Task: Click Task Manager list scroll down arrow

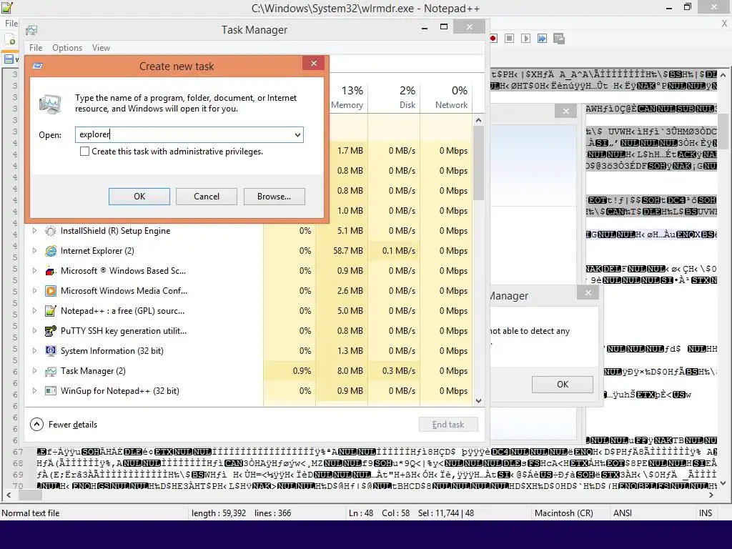Action: [478, 400]
